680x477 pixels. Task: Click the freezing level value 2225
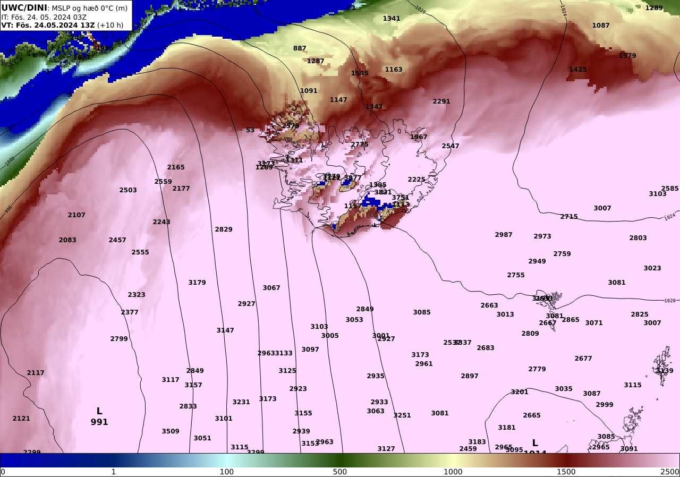[416, 180]
